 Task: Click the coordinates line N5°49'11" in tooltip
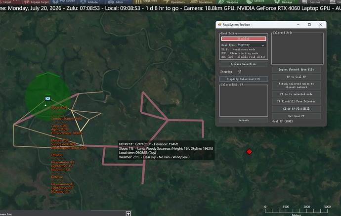point(149,144)
